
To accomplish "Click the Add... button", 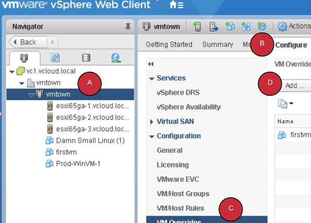I will point(294,85).
